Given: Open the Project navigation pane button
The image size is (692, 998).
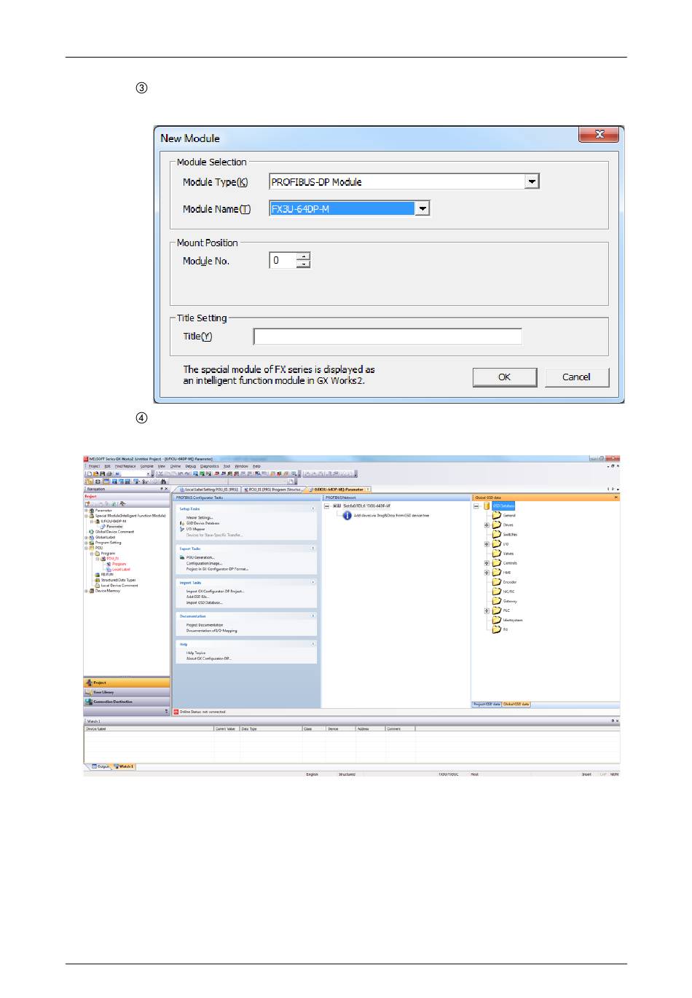Looking at the screenshot, I should [x=127, y=683].
